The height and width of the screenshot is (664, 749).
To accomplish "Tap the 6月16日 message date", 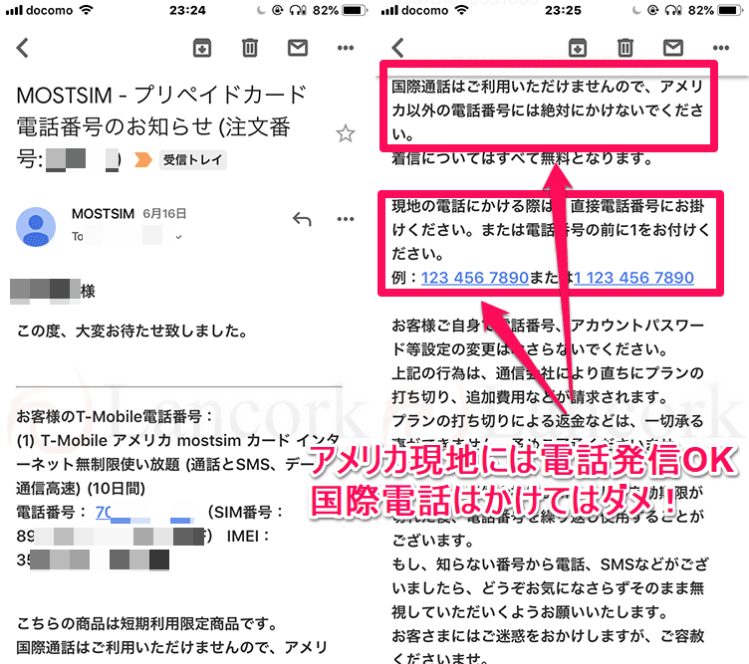I will point(164,214).
